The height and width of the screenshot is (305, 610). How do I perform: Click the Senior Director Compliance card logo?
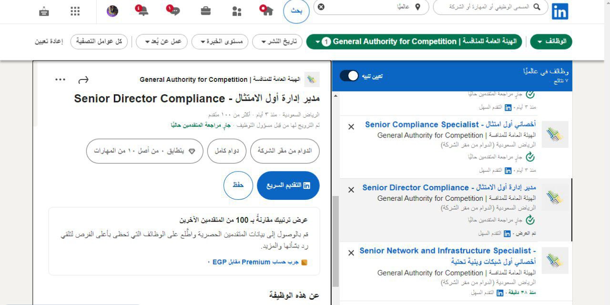coord(555,197)
